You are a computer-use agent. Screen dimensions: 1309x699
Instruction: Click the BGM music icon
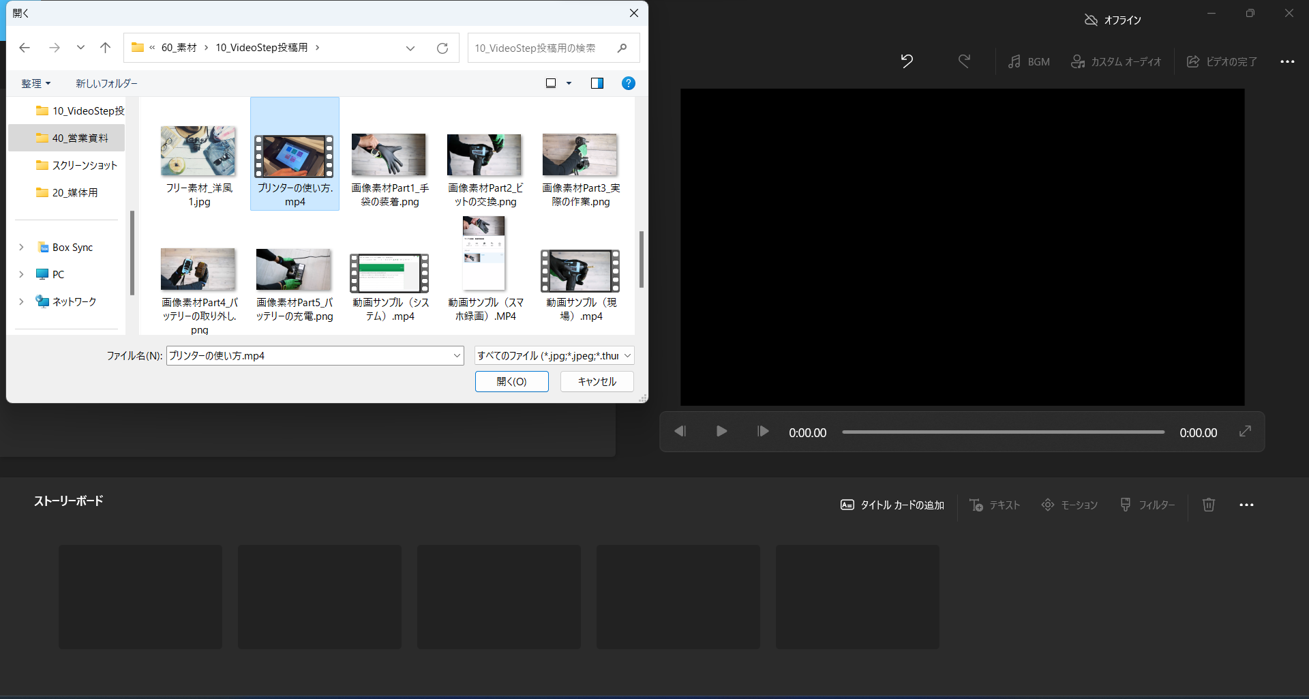coord(1014,61)
